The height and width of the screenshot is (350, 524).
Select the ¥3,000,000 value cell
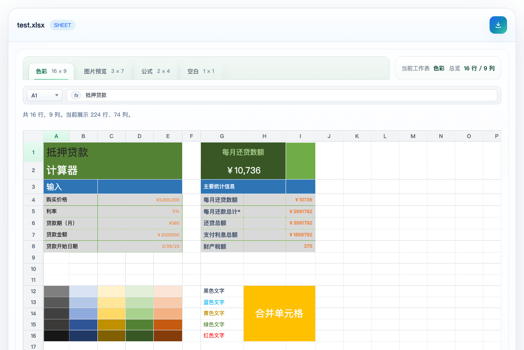click(140, 200)
